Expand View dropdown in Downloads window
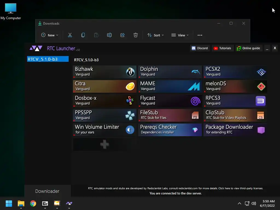 [180, 35]
